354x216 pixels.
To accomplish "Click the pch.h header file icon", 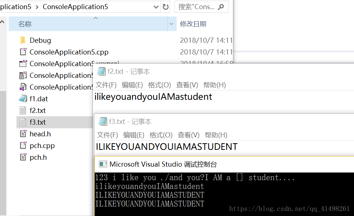I will pyautogui.click(x=23, y=157).
